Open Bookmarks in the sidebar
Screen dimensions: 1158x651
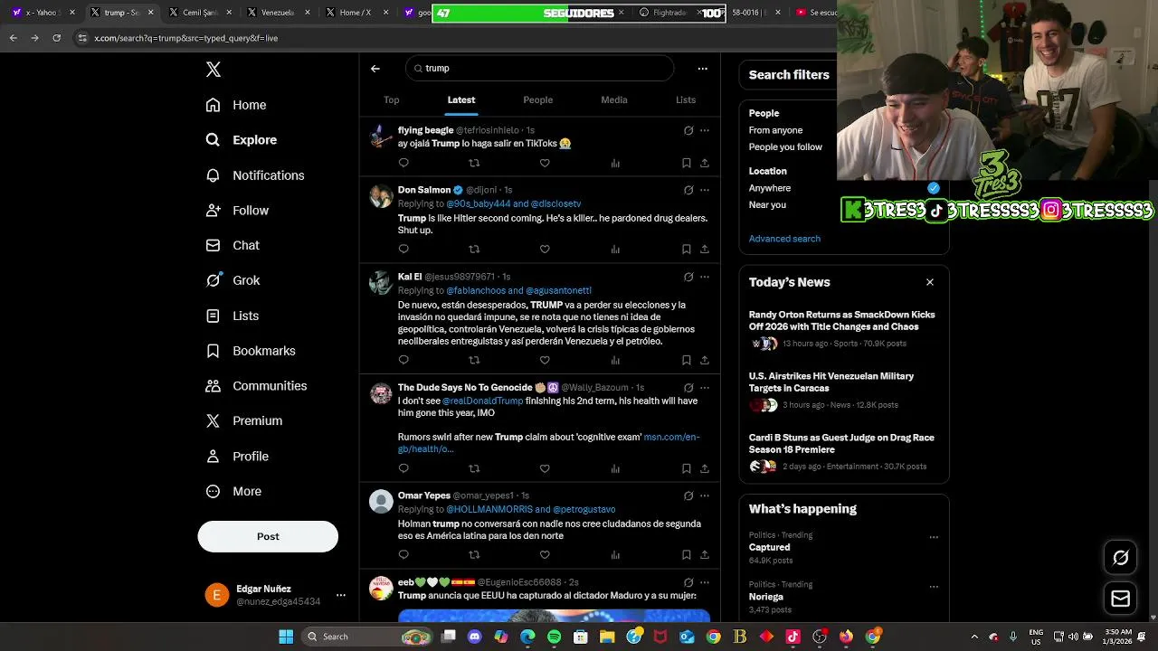251,351
